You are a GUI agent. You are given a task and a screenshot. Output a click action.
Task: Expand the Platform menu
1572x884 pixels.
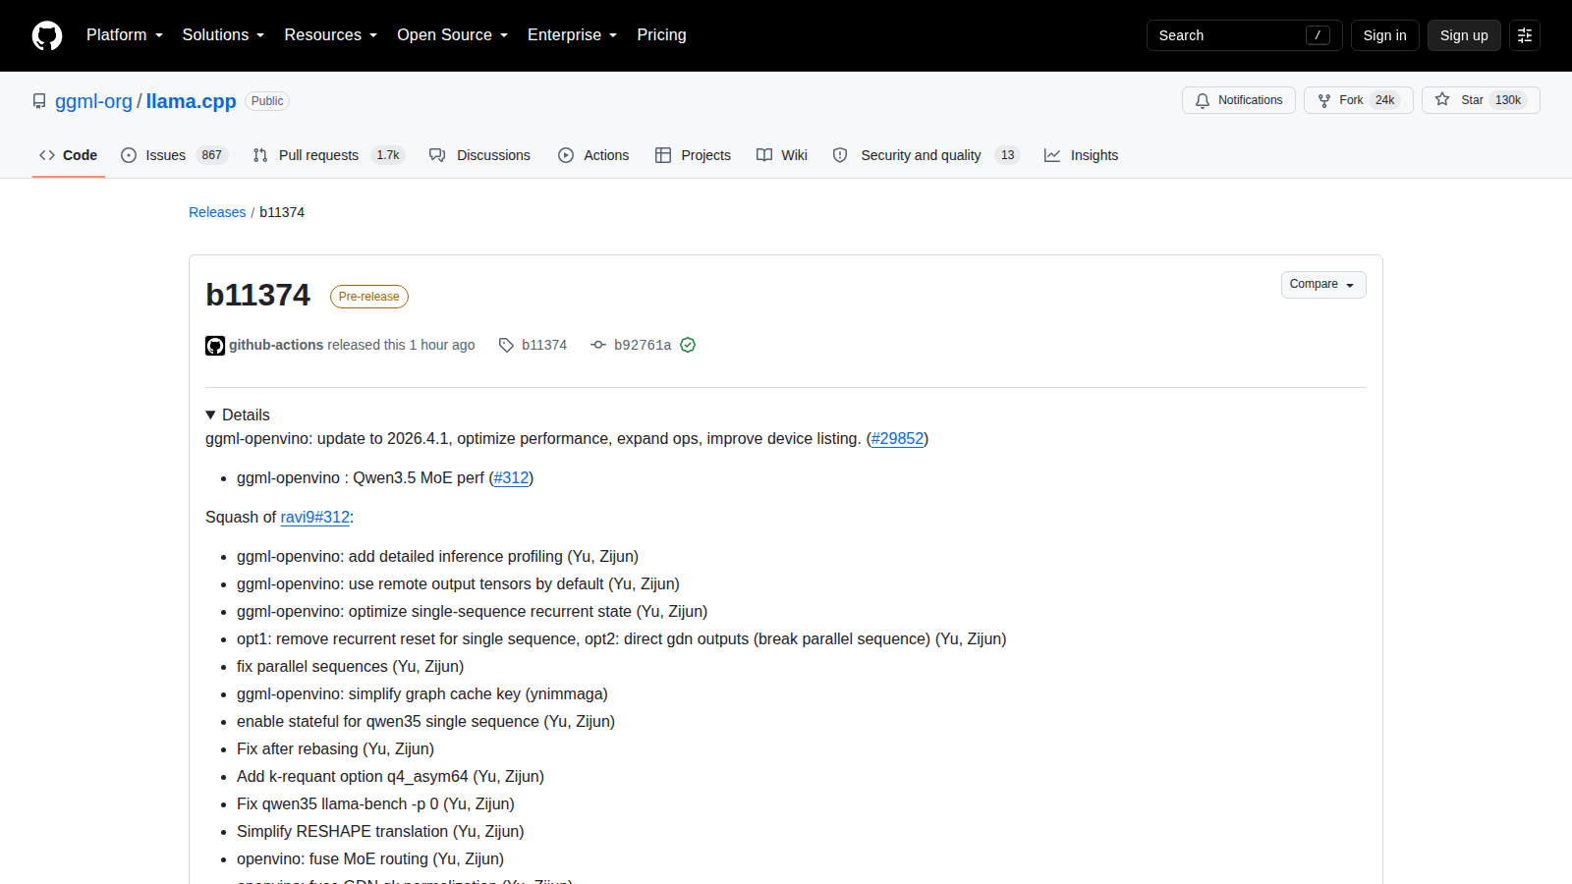(x=125, y=35)
